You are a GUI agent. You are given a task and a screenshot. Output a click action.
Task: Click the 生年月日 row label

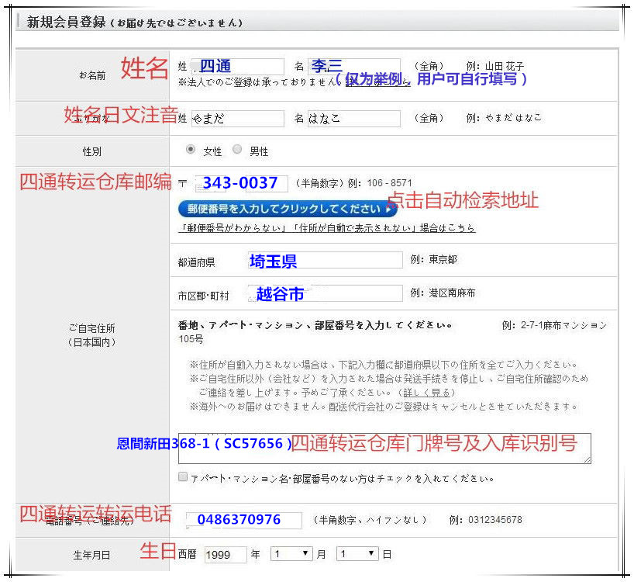click(x=91, y=555)
